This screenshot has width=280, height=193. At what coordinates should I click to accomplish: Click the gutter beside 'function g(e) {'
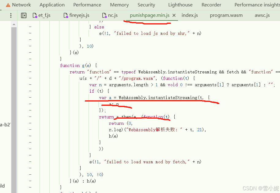click(x=30, y=65)
